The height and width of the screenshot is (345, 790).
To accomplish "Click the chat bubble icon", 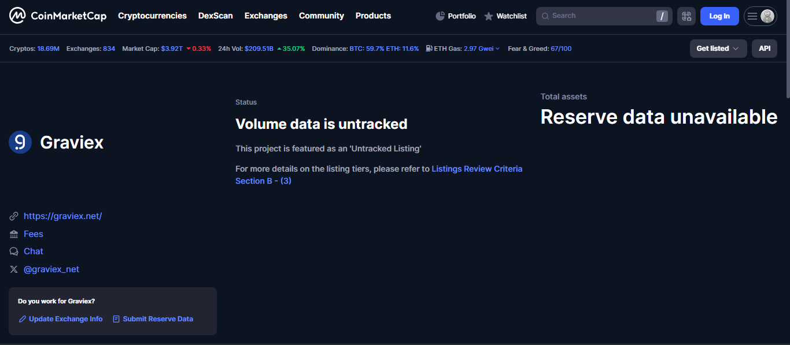I will (14, 251).
